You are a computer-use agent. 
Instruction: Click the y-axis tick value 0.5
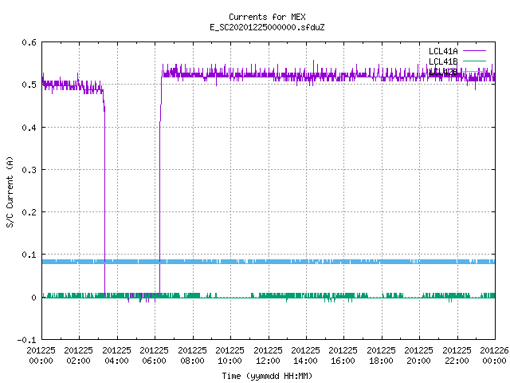point(29,85)
